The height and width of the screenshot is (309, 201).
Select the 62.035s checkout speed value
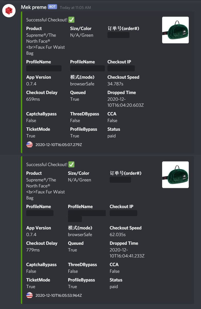point(118,235)
